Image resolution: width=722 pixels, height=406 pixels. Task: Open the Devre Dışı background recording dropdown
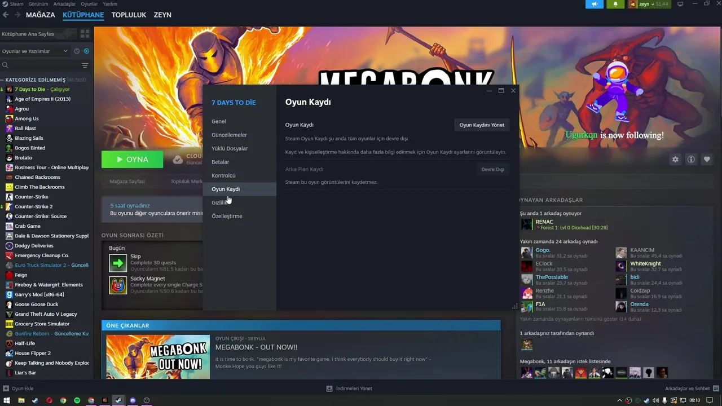[492, 169]
